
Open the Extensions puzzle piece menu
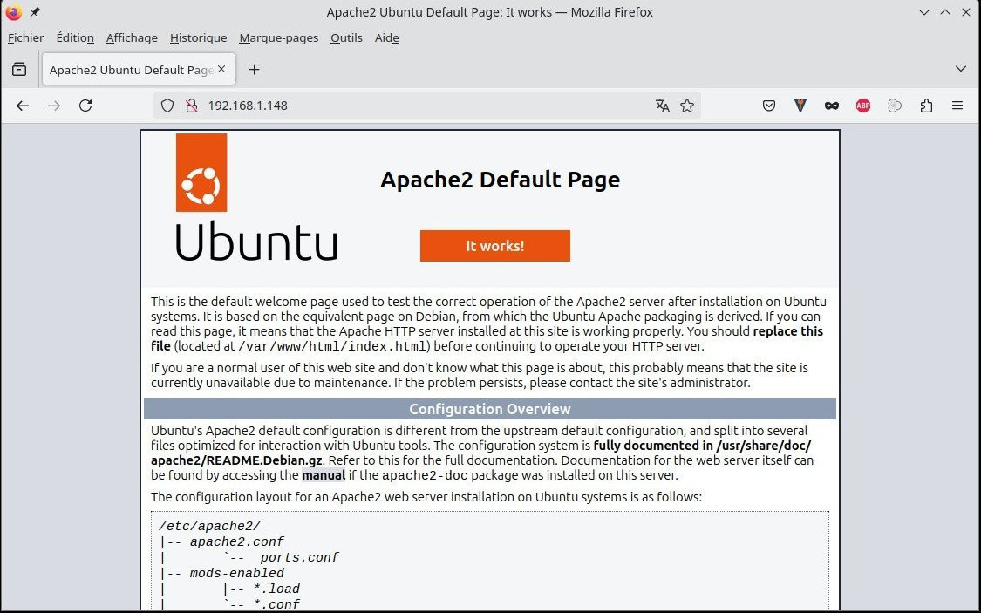tap(926, 106)
